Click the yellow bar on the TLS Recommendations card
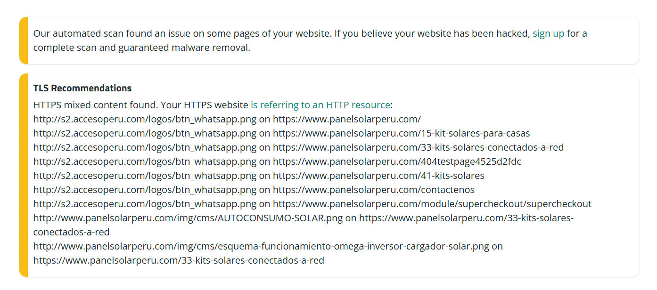This screenshot has width=657, height=290. click(24, 175)
